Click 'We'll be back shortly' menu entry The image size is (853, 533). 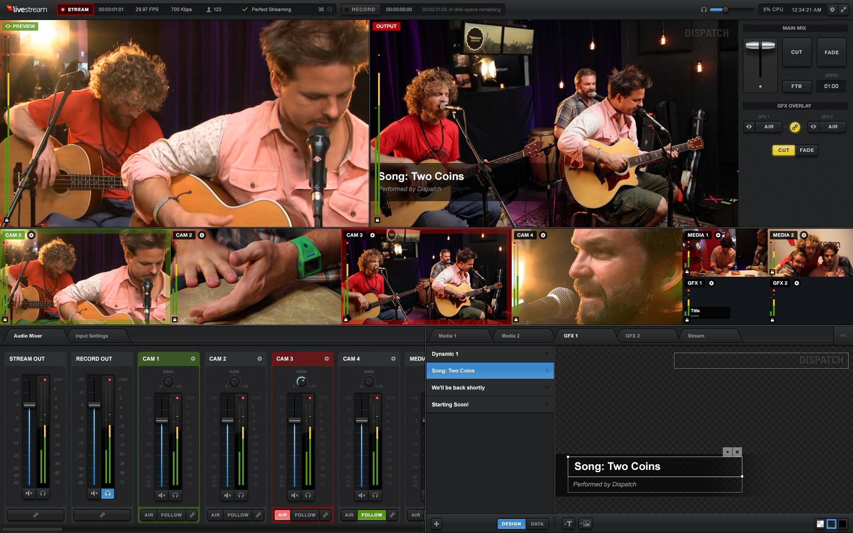(x=458, y=387)
